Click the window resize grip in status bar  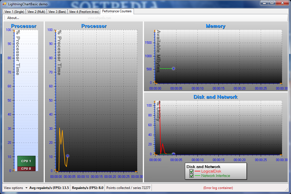pyautogui.click(x=287, y=190)
